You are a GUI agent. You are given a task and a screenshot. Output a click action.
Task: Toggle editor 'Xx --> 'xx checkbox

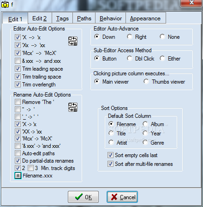(x=18, y=45)
